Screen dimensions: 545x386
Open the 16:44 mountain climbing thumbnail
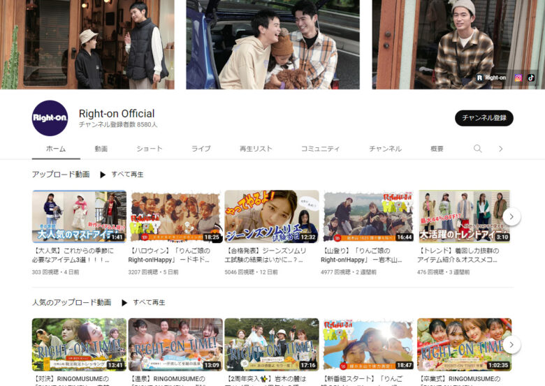[368, 216]
